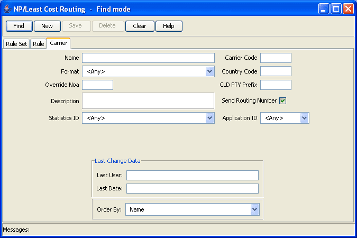Click the Clear button

click(140, 26)
